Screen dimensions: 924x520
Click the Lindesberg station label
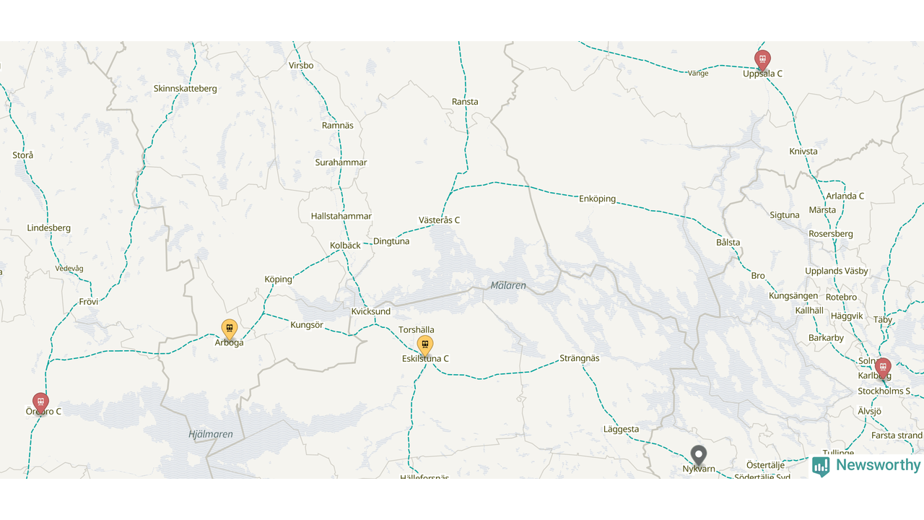(49, 228)
